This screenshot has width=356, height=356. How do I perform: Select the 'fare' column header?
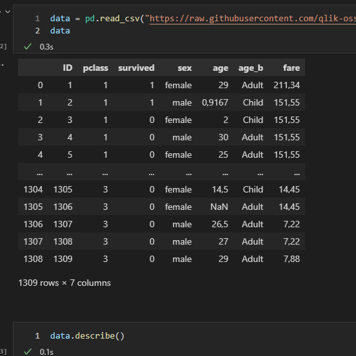[292, 68]
